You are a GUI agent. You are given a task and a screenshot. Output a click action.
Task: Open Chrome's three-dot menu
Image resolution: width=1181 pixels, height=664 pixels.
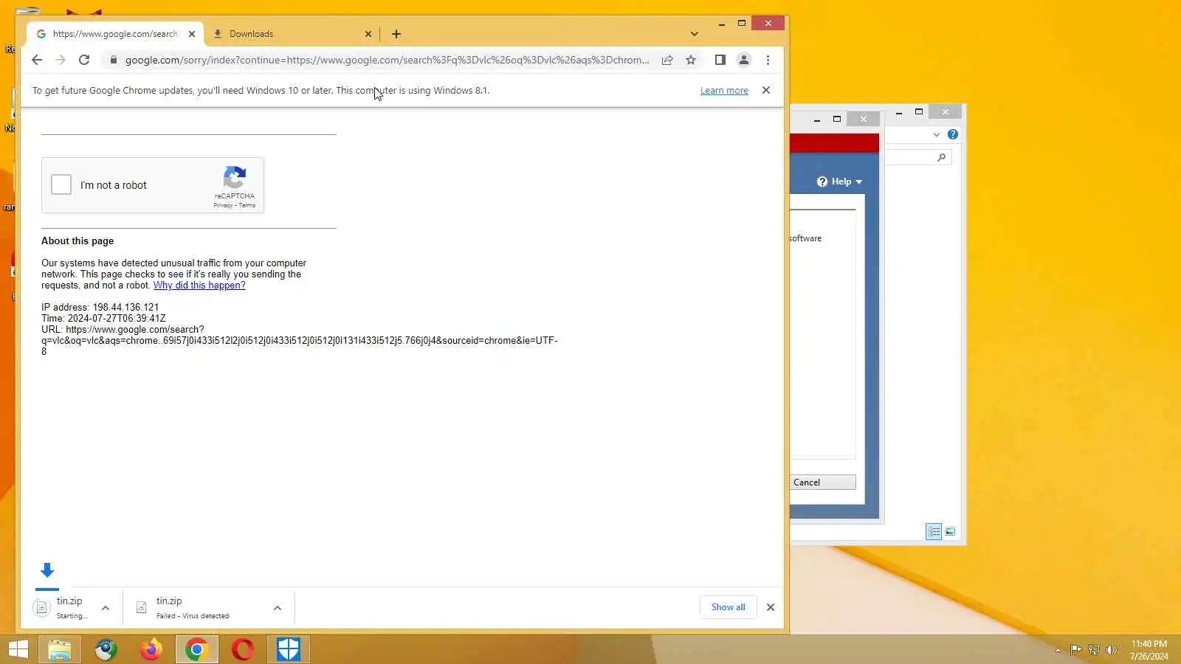(768, 60)
